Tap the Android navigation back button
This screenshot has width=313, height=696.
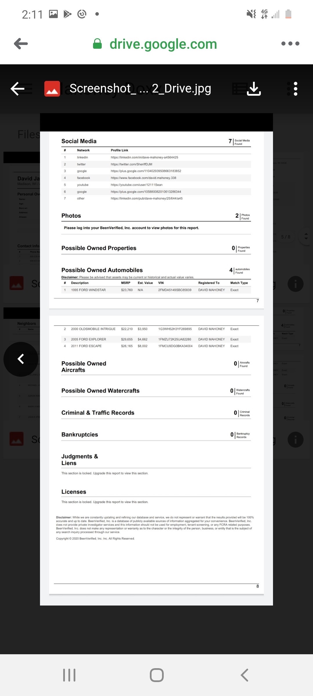tap(244, 675)
